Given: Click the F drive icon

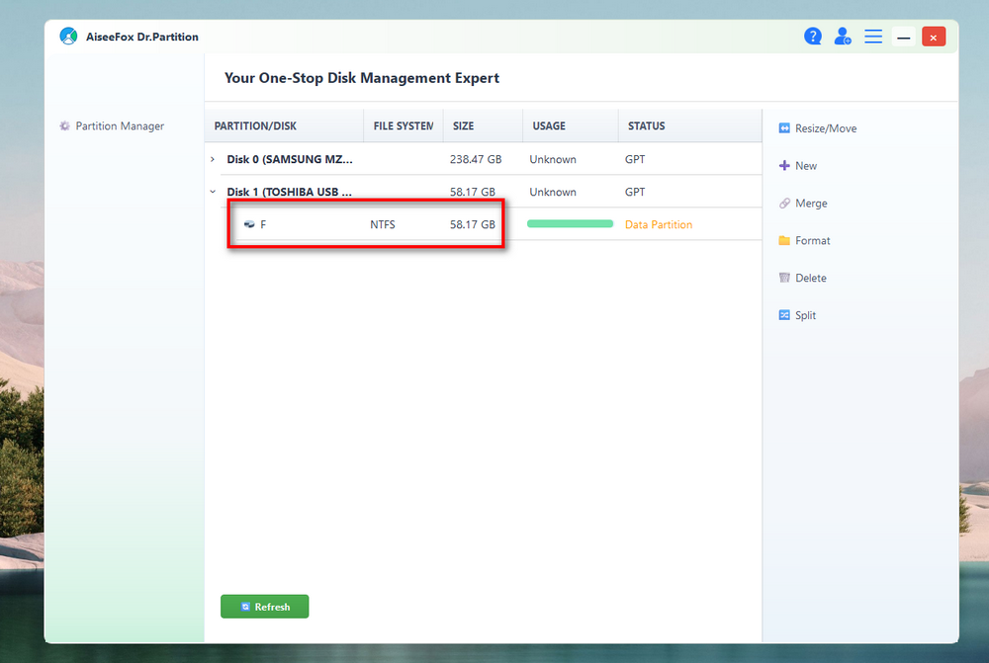Looking at the screenshot, I should point(249,225).
